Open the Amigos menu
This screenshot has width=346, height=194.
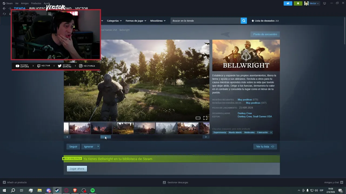coord(25,3)
